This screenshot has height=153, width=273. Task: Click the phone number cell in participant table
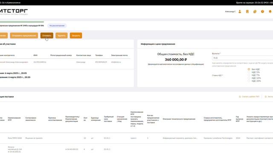pyautogui.click(x=101, y=62)
